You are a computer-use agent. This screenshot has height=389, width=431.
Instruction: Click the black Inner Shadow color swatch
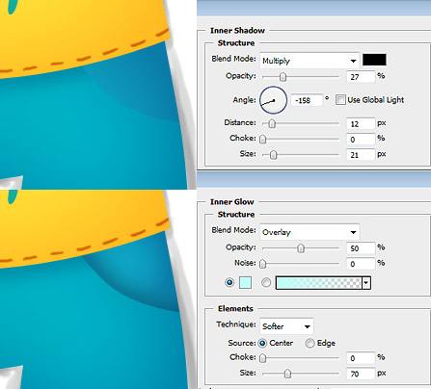[x=374, y=60]
